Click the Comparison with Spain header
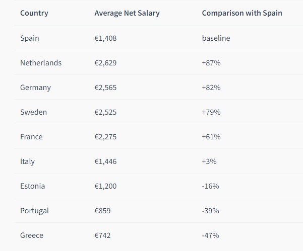This screenshot has height=251, width=303. pos(242,13)
